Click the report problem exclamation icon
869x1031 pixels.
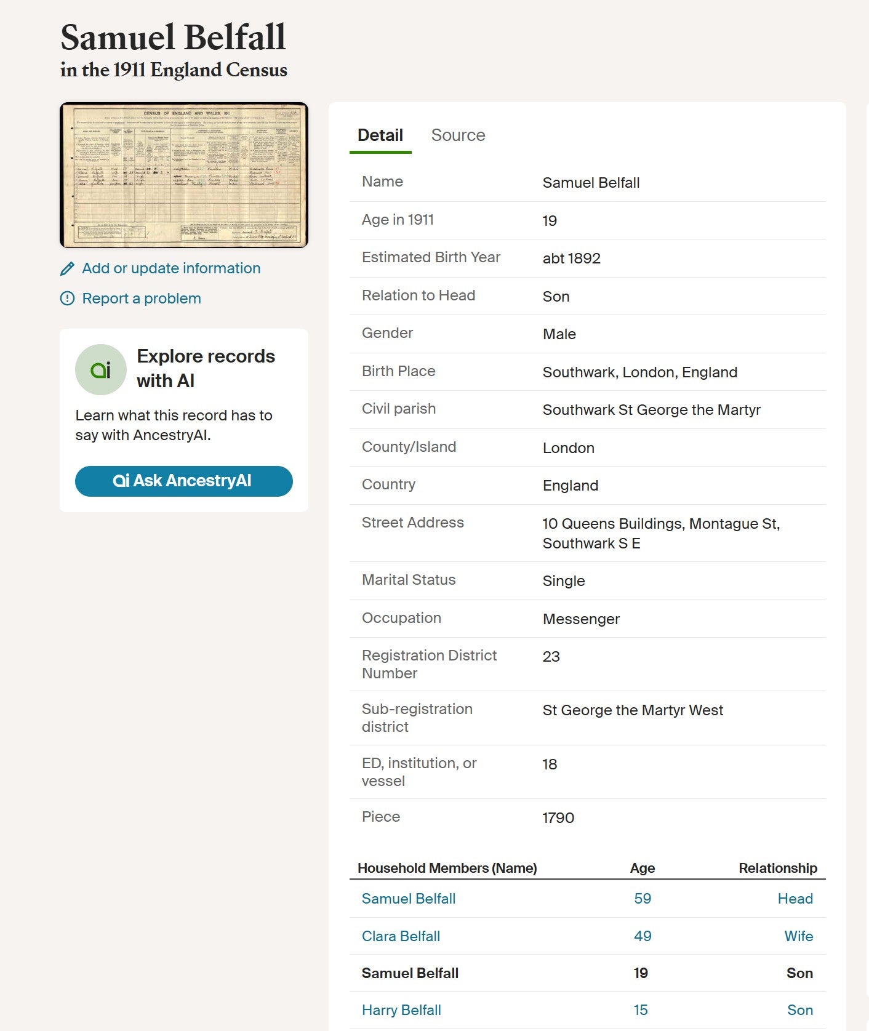click(x=67, y=299)
